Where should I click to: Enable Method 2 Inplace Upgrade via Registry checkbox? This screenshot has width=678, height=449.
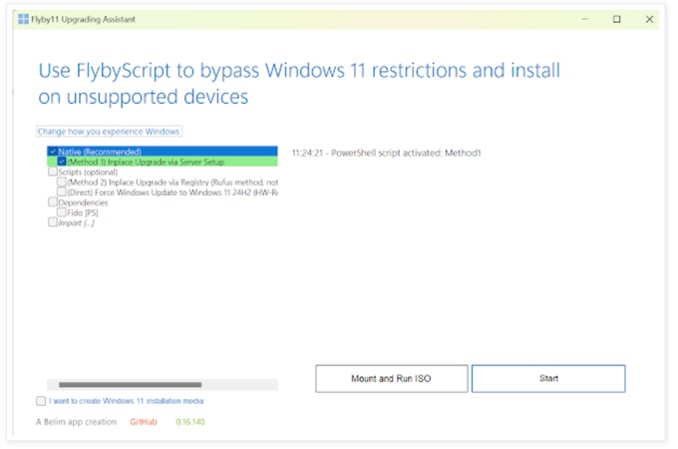pos(62,183)
